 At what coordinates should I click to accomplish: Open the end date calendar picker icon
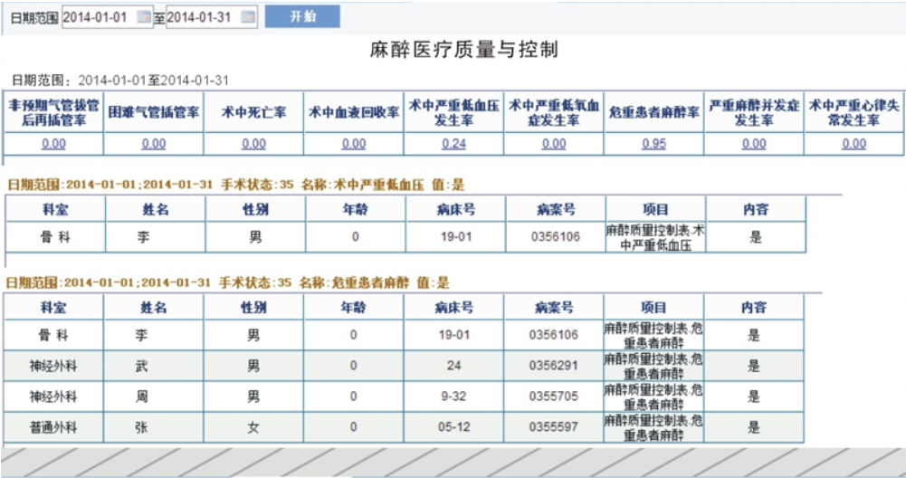249,17
